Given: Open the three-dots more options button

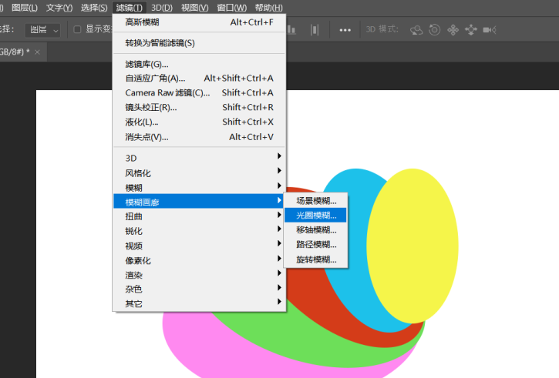Looking at the screenshot, I should (x=345, y=30).
